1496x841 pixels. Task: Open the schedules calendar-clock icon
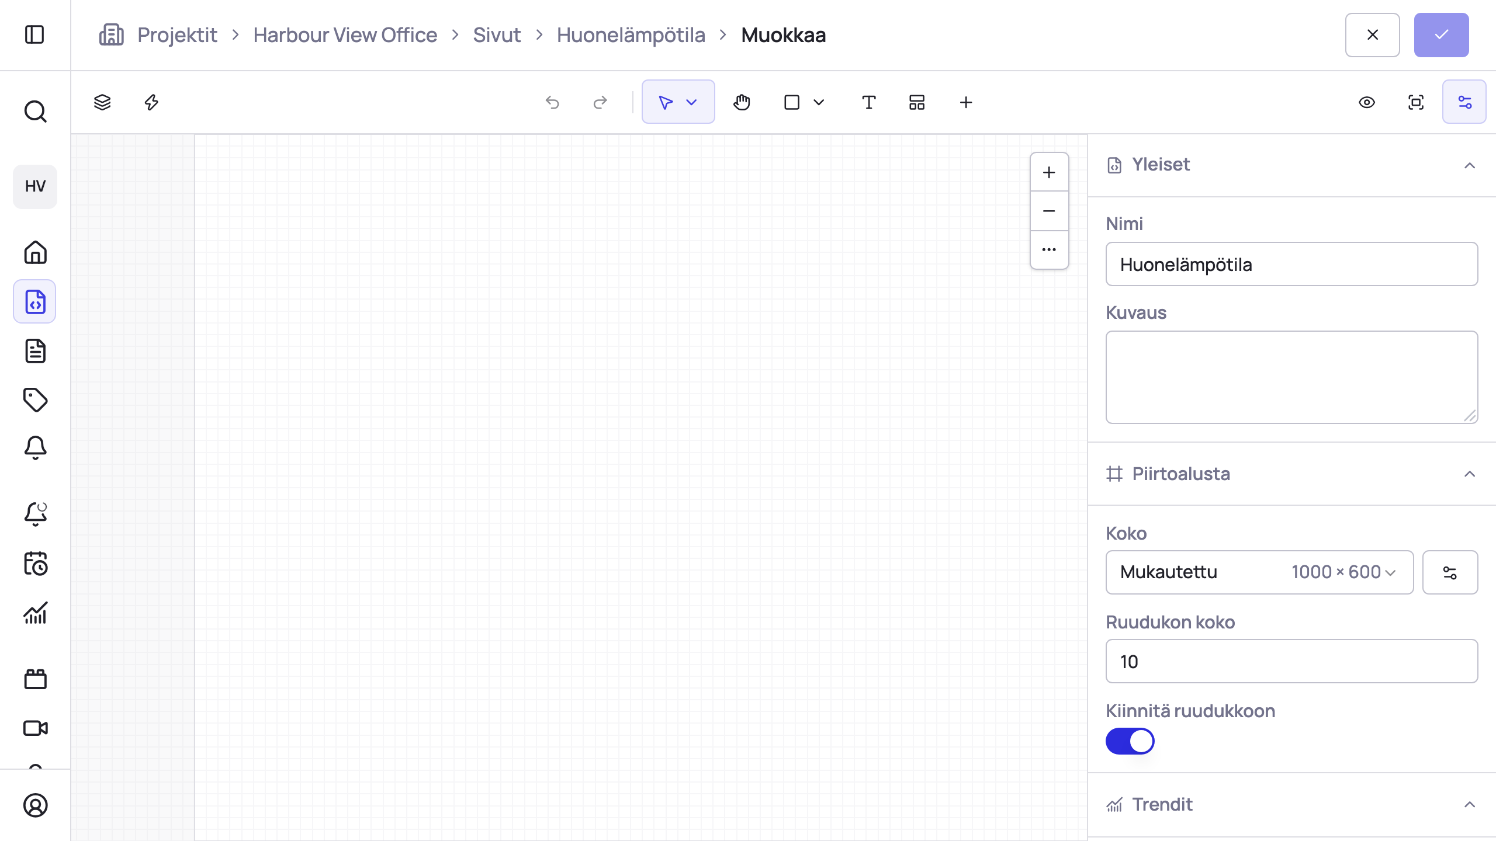point(35,564)
